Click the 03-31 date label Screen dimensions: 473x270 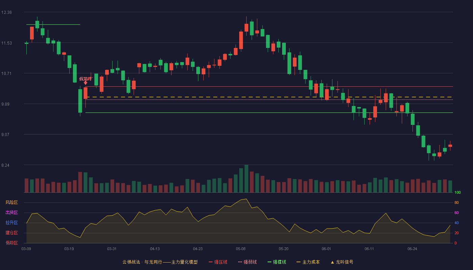112,249
